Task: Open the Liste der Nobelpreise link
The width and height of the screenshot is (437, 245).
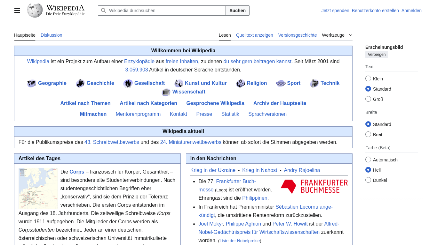Action: [x=240, y=241]
